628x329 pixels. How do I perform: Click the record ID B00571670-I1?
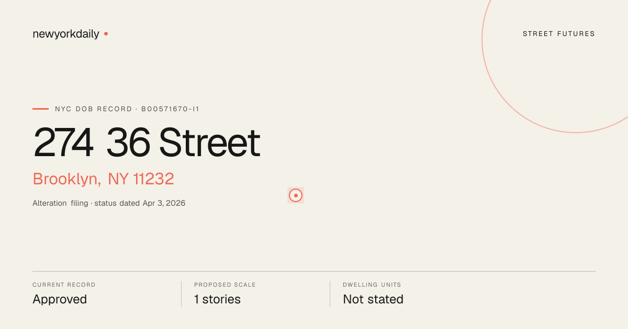(171, 109)
